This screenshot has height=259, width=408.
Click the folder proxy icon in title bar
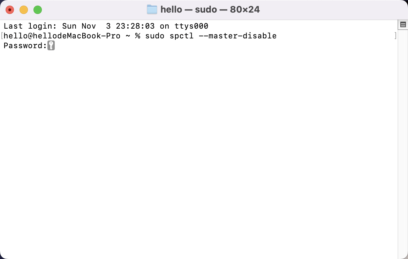tap(152, 9)
